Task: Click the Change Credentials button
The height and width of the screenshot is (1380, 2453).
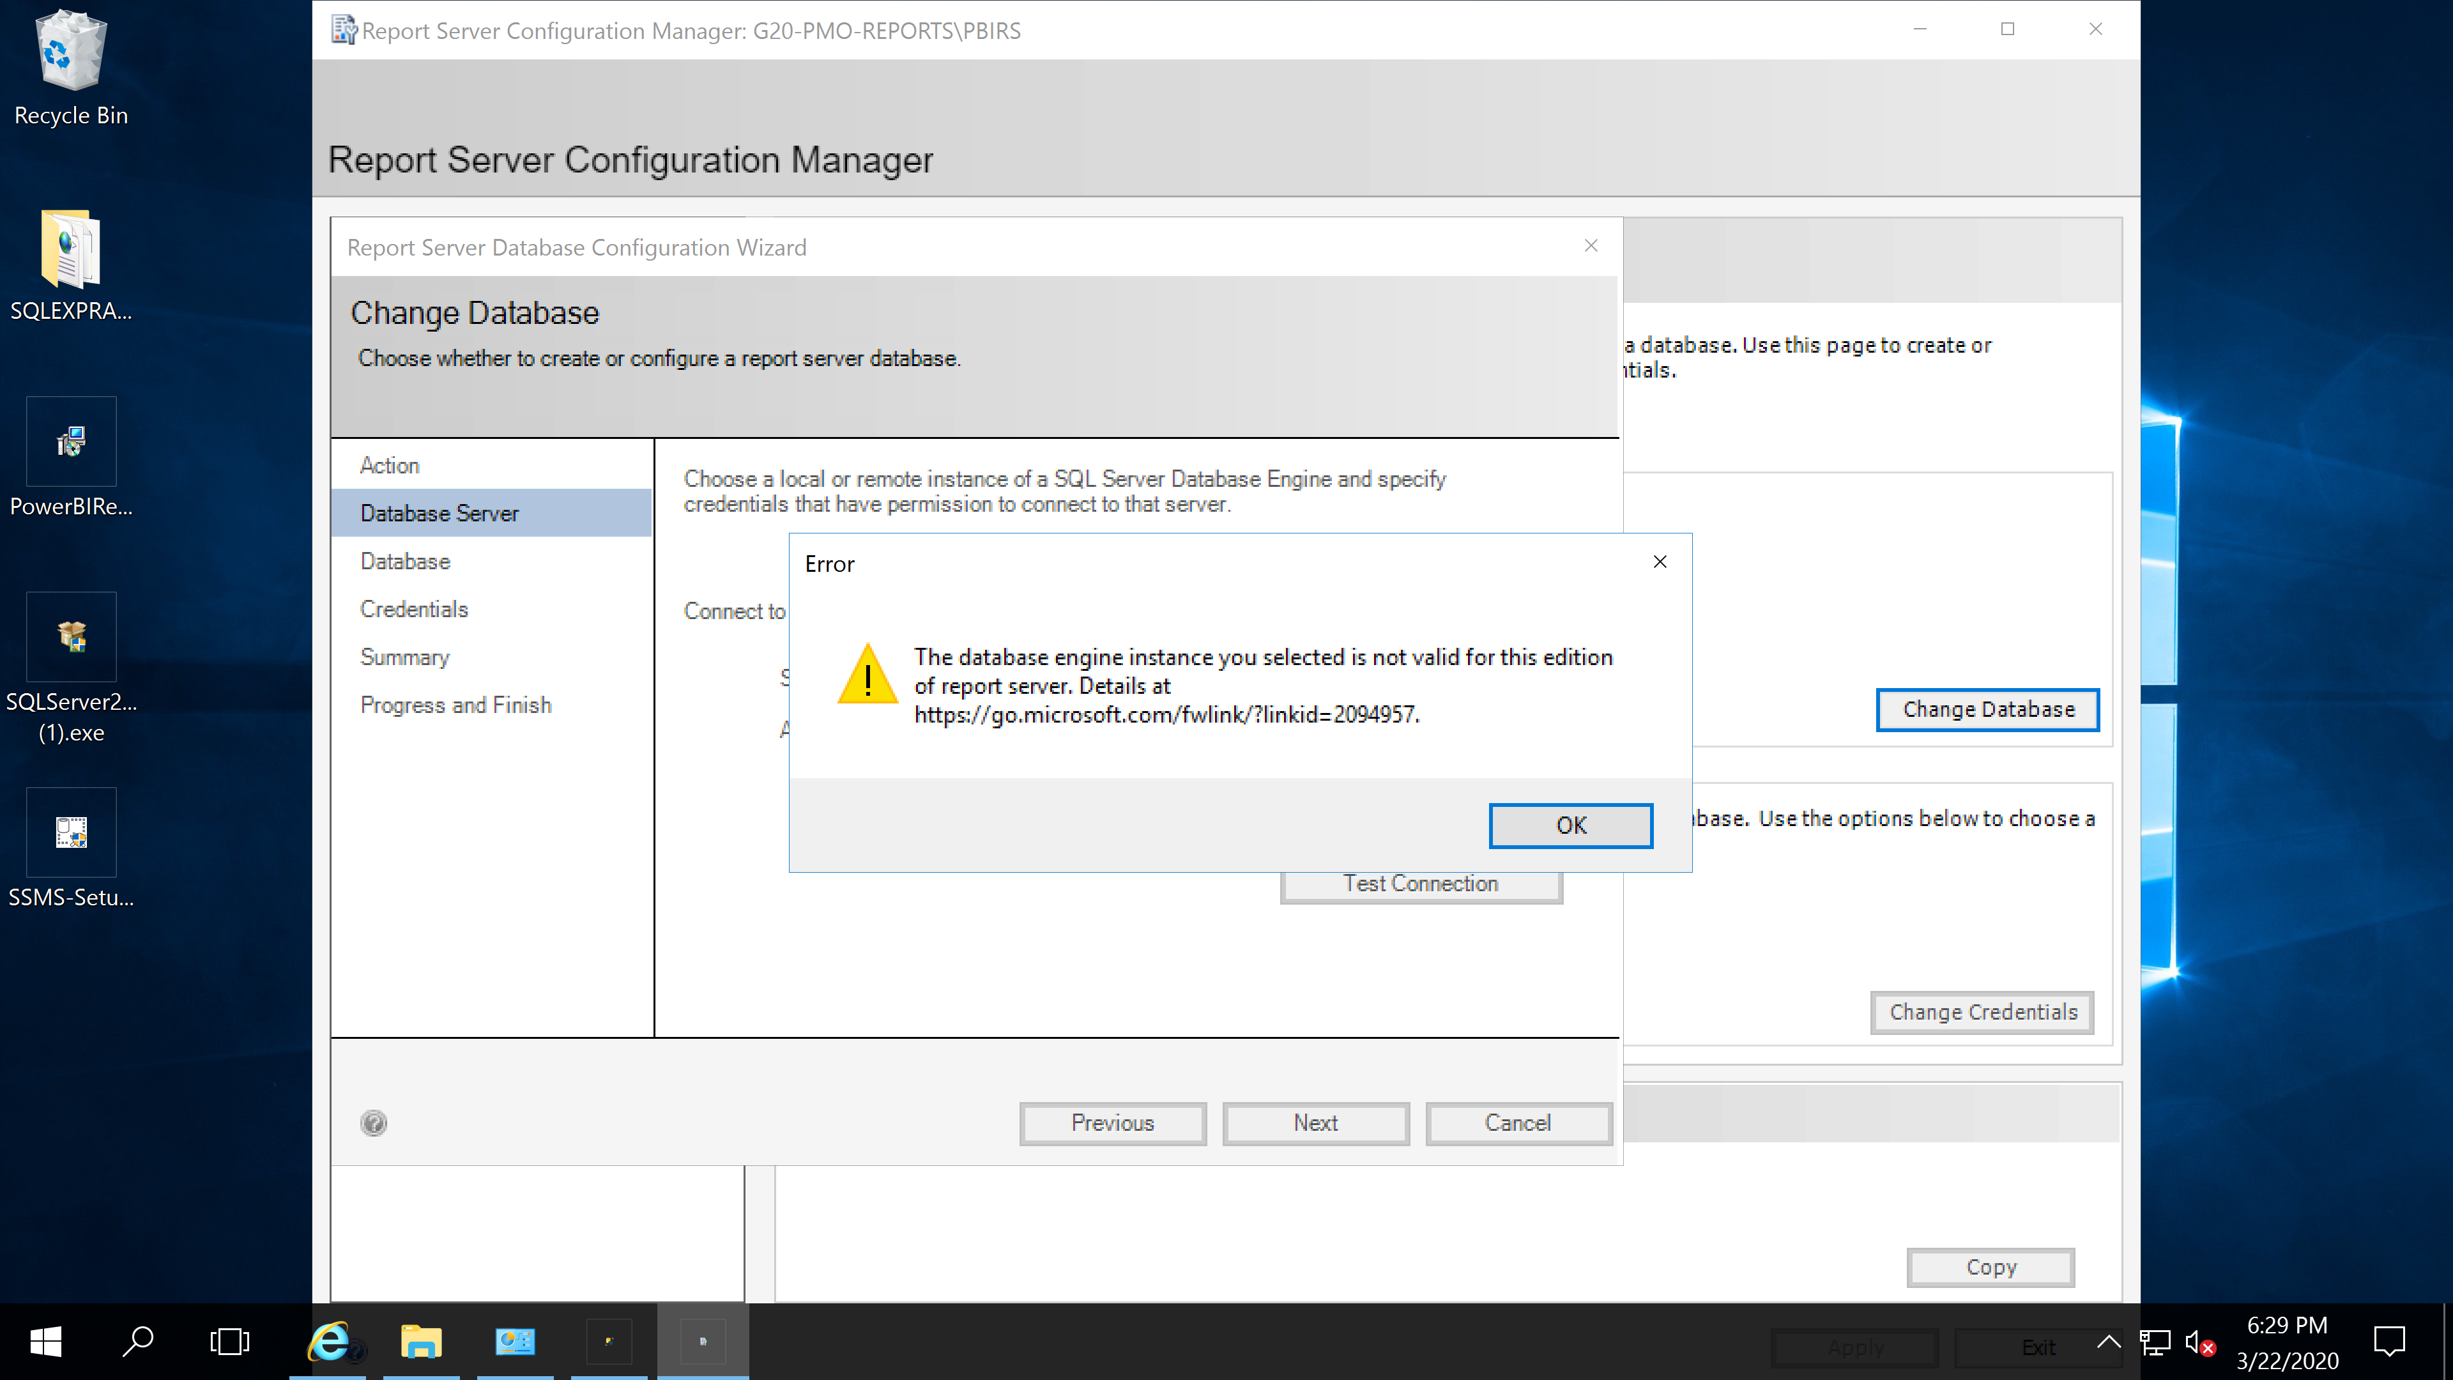Action: [1983, 1013]
